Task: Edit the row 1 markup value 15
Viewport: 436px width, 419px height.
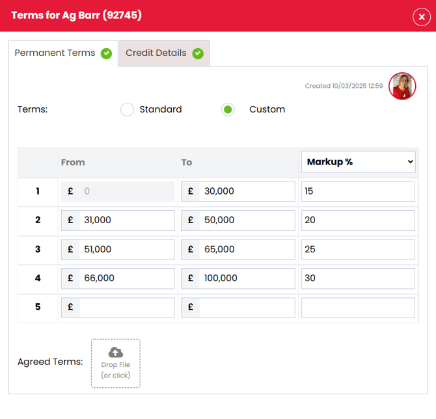Action: click(x=358, y=191)
